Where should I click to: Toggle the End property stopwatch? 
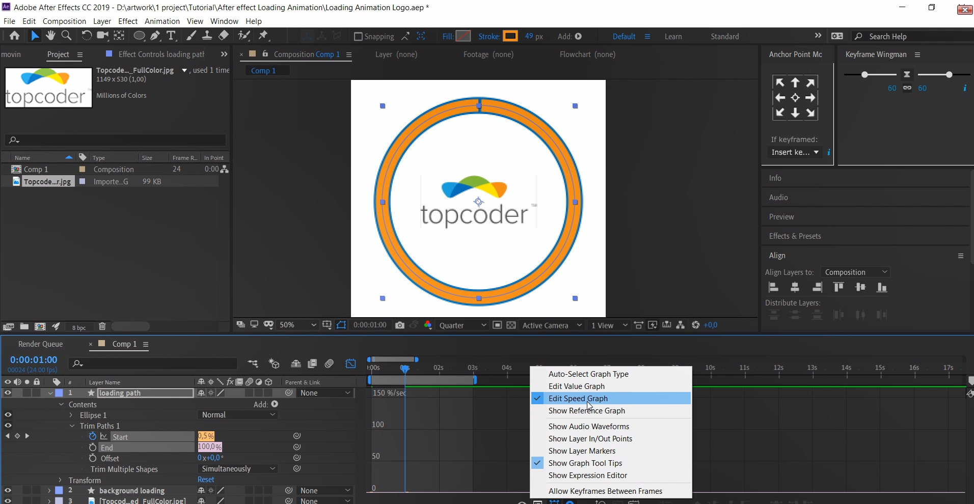[x=93, y=447]
